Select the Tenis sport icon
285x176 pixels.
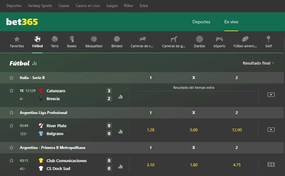(x=55, y=39)
